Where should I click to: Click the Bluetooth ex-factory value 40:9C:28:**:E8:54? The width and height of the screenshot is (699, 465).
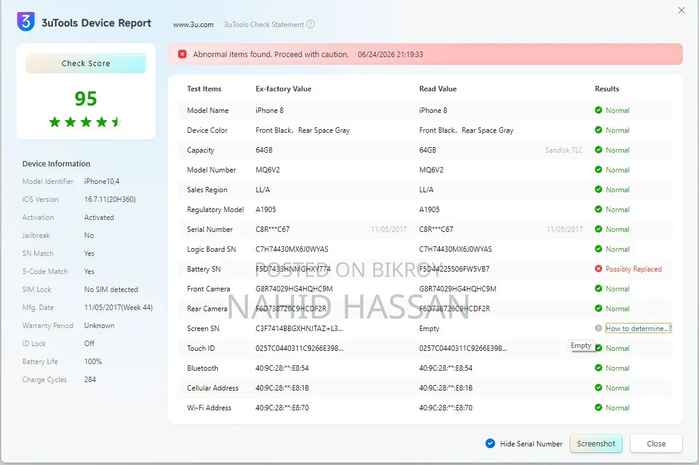click(x=282, y=368)
